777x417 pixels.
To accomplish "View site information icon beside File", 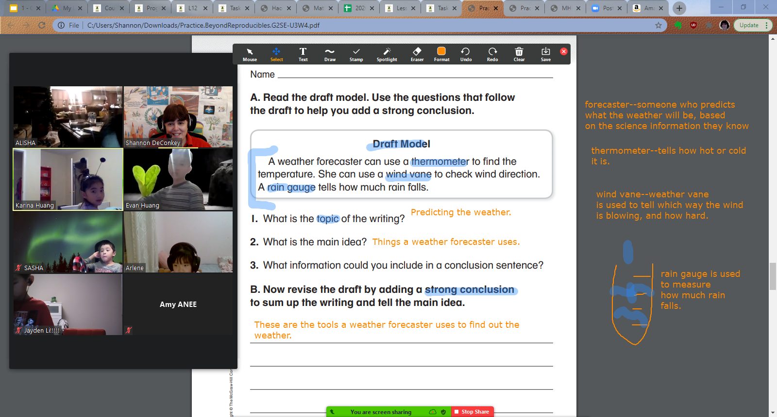I will click(x=61, y=25).
